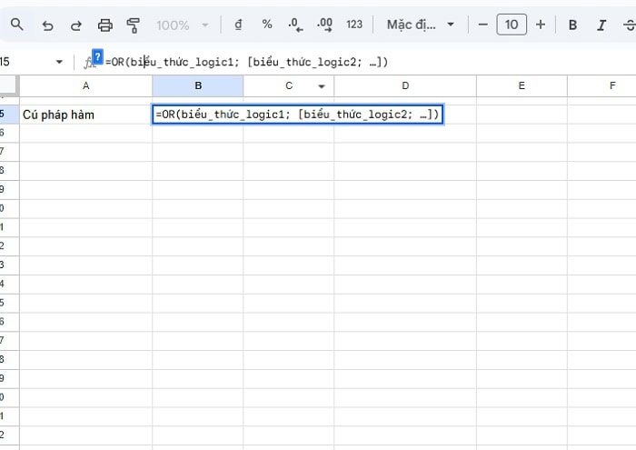Toggle bold formatting
The height and width of the screenshot is (450, 636).
click(572, 25)
